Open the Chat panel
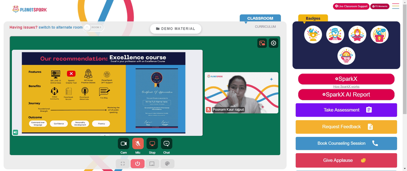 coord(166,143)
